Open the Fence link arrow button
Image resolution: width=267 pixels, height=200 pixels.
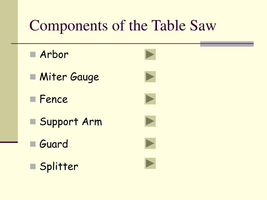(x=150, y=99)
